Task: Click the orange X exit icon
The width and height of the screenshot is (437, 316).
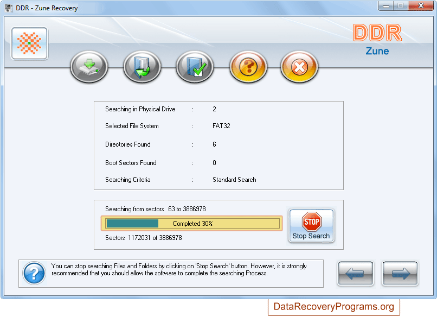Action: (299, 67)
